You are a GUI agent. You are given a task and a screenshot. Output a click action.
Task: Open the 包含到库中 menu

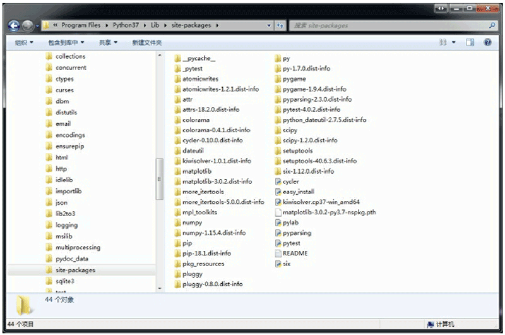[66, 42]
